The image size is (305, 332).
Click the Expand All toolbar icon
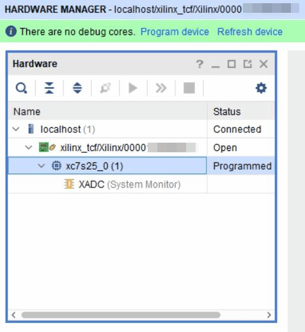coord(77,88)
